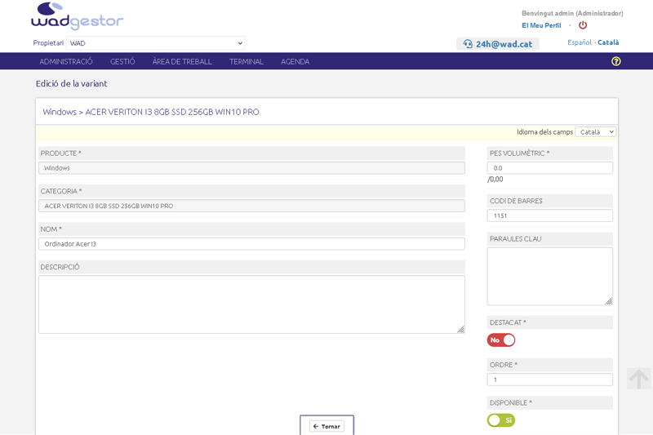Open the AGENDA menu
653x435 pixels.
(x=295, y=61)
